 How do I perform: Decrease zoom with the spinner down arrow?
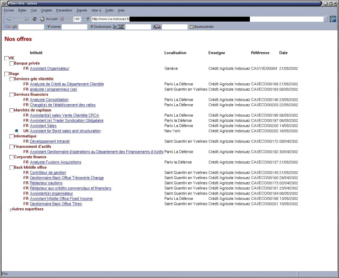83,20
